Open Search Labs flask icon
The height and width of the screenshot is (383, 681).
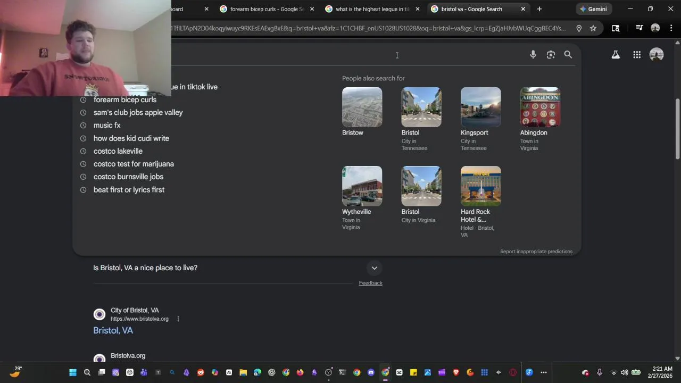pos(616,55)
